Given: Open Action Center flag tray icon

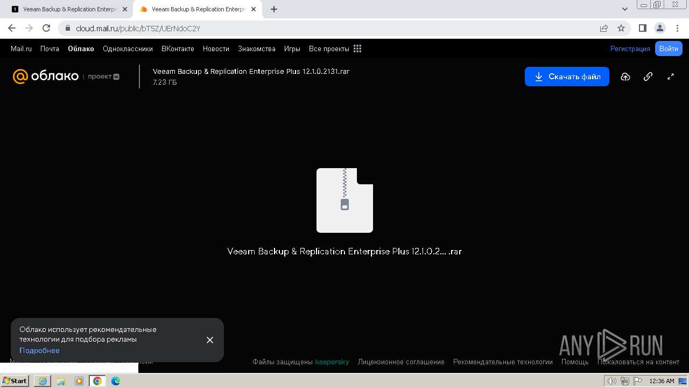Looking at the screenshot, I should point(638,381).
